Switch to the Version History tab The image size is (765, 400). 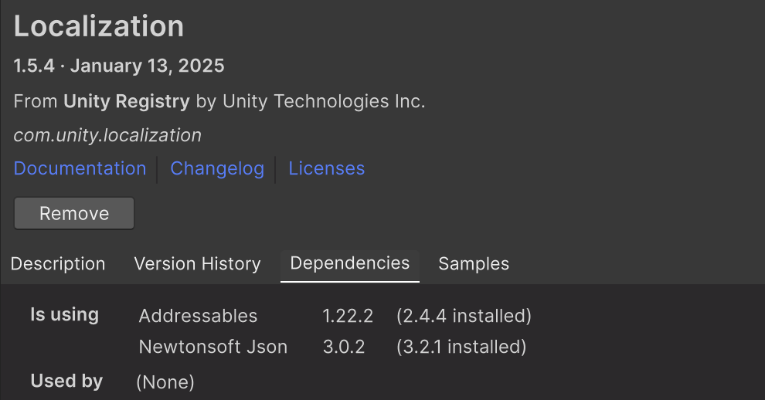(x=198, y=264)
